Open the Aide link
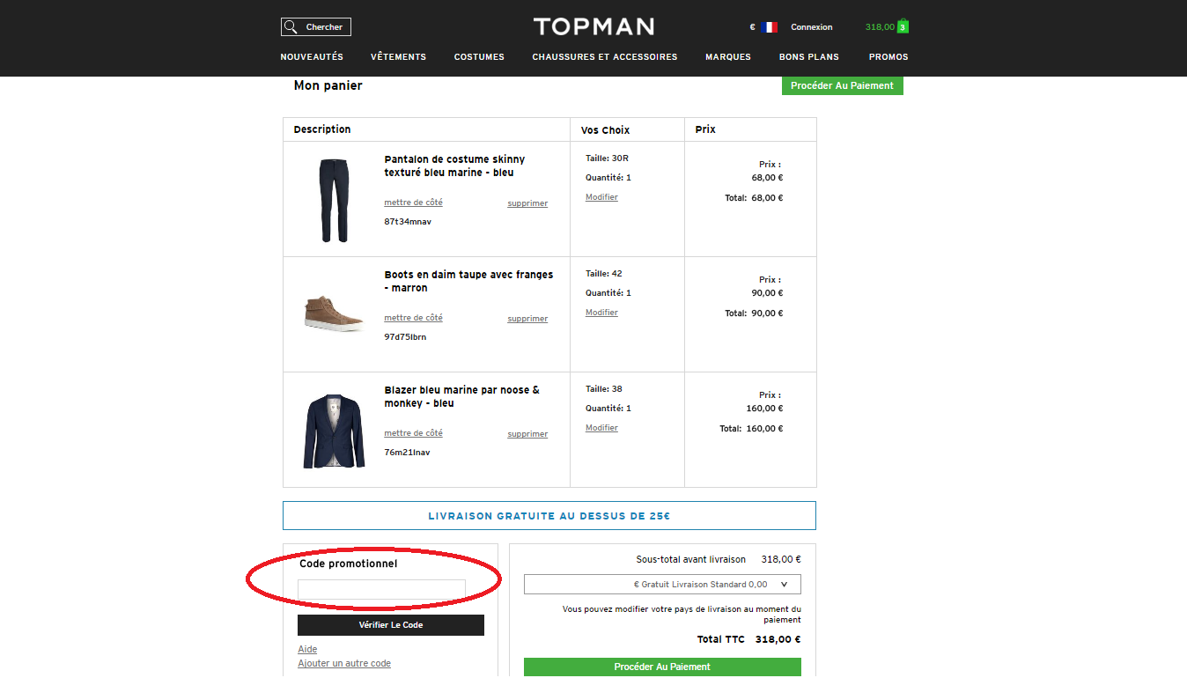The height and width of the screenshot is (678, 1187). (307, 650)
